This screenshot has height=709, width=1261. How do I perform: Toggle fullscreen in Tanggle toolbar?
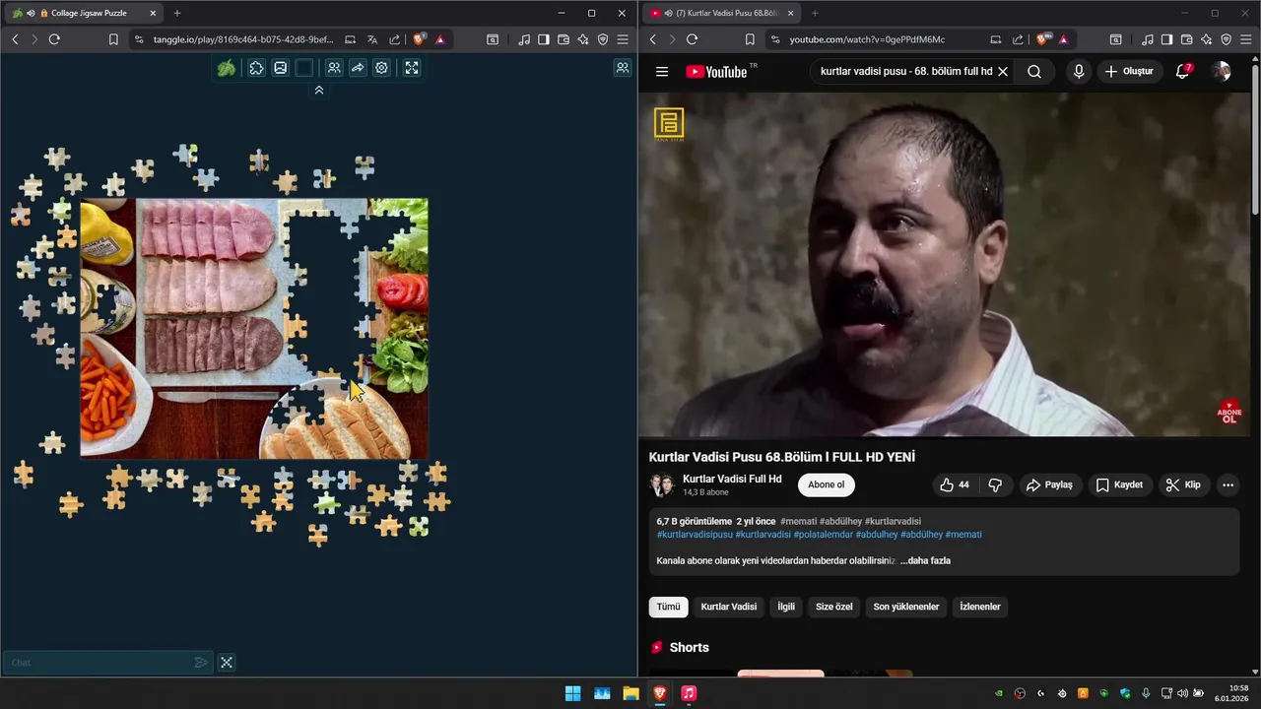(412, 68)
